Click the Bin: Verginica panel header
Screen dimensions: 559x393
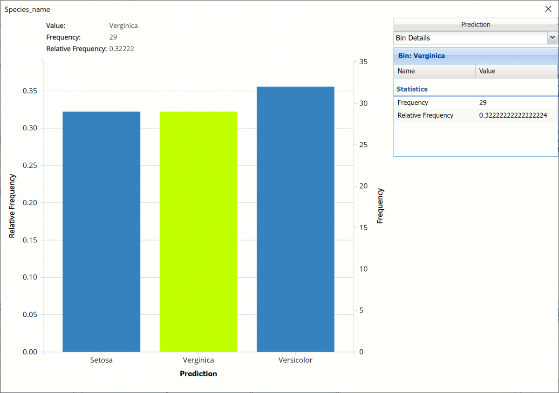422,56
